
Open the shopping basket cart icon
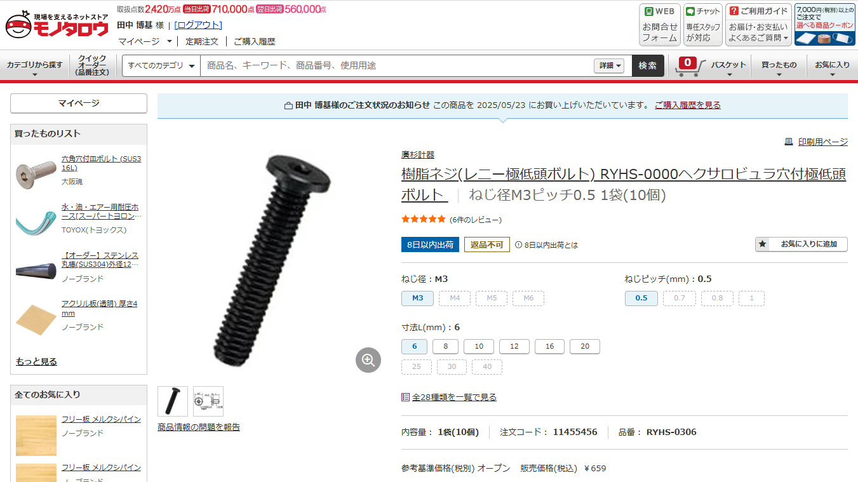tap(690, 66)
